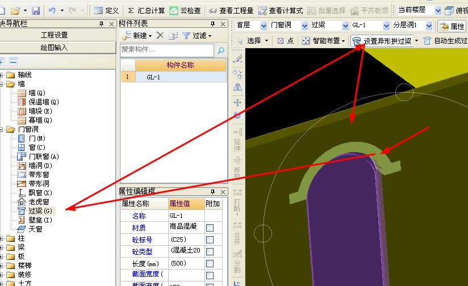This screenshot has height=286, width=468.
Task: Activate the 选择 select tool
Action: [253, 41]
